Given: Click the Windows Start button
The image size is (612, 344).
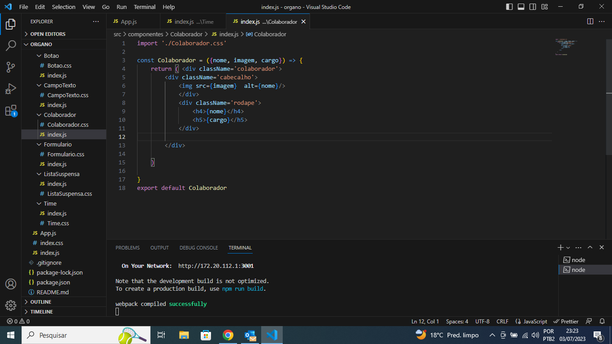Looking at the screenshot, I should coord(11,335).
